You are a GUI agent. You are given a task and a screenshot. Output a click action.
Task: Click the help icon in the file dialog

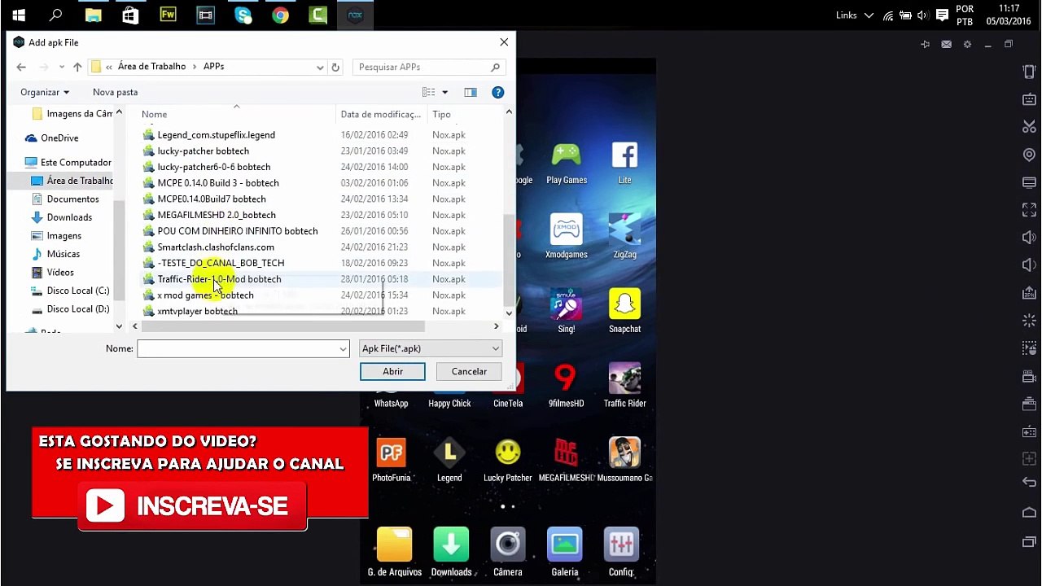tap(498, 92)
